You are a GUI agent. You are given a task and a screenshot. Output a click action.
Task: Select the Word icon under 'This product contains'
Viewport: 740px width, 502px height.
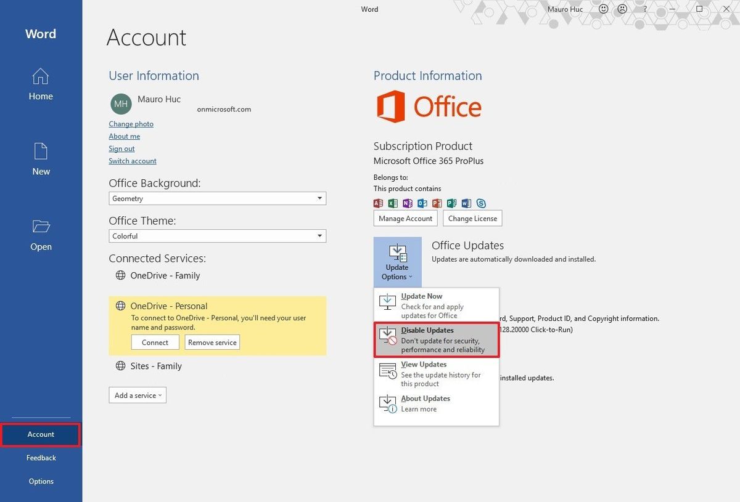point(467,203)
